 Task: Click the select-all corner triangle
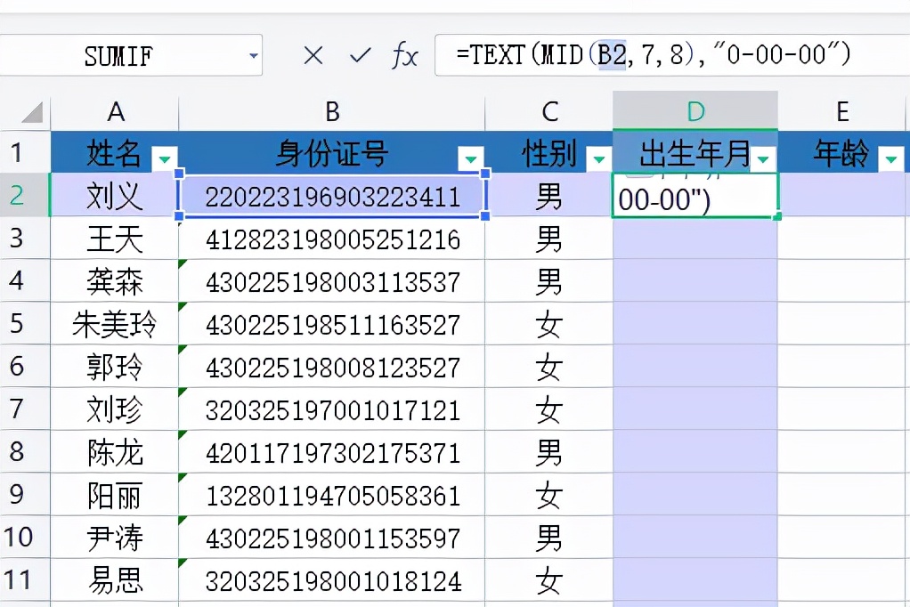(32, 112)
